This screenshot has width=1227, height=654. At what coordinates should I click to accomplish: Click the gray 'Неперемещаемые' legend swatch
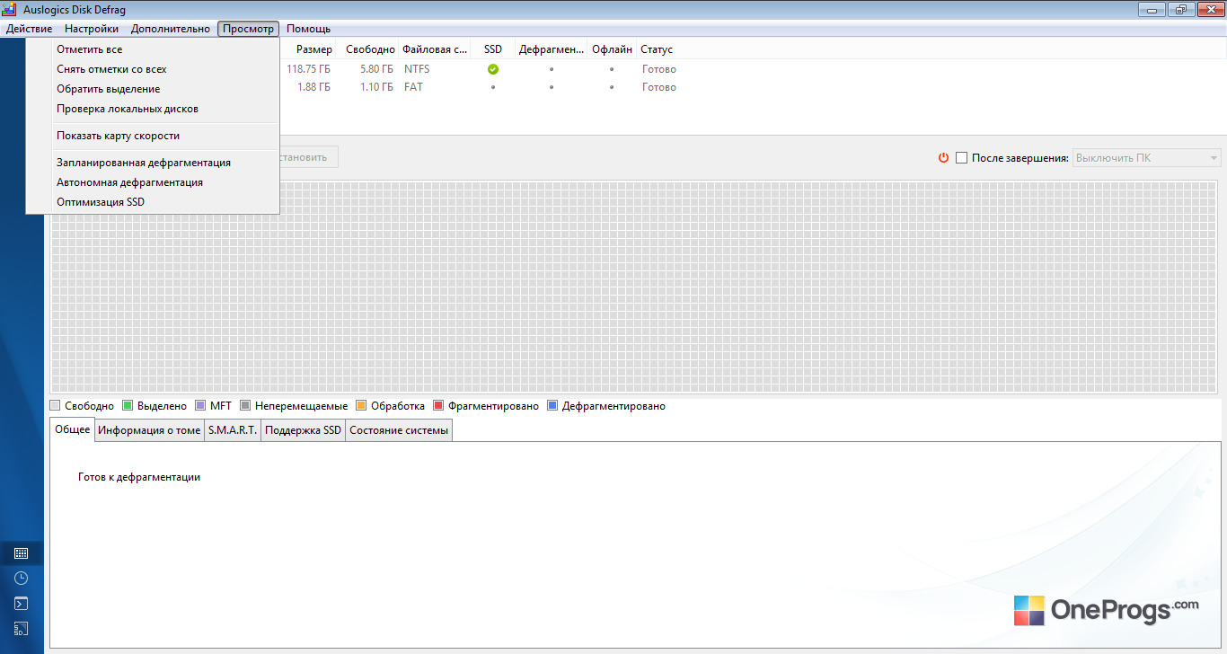[x=245, y=406]
